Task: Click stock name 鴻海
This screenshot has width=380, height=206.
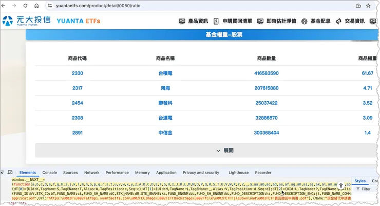Action: (x=165, y=88)
